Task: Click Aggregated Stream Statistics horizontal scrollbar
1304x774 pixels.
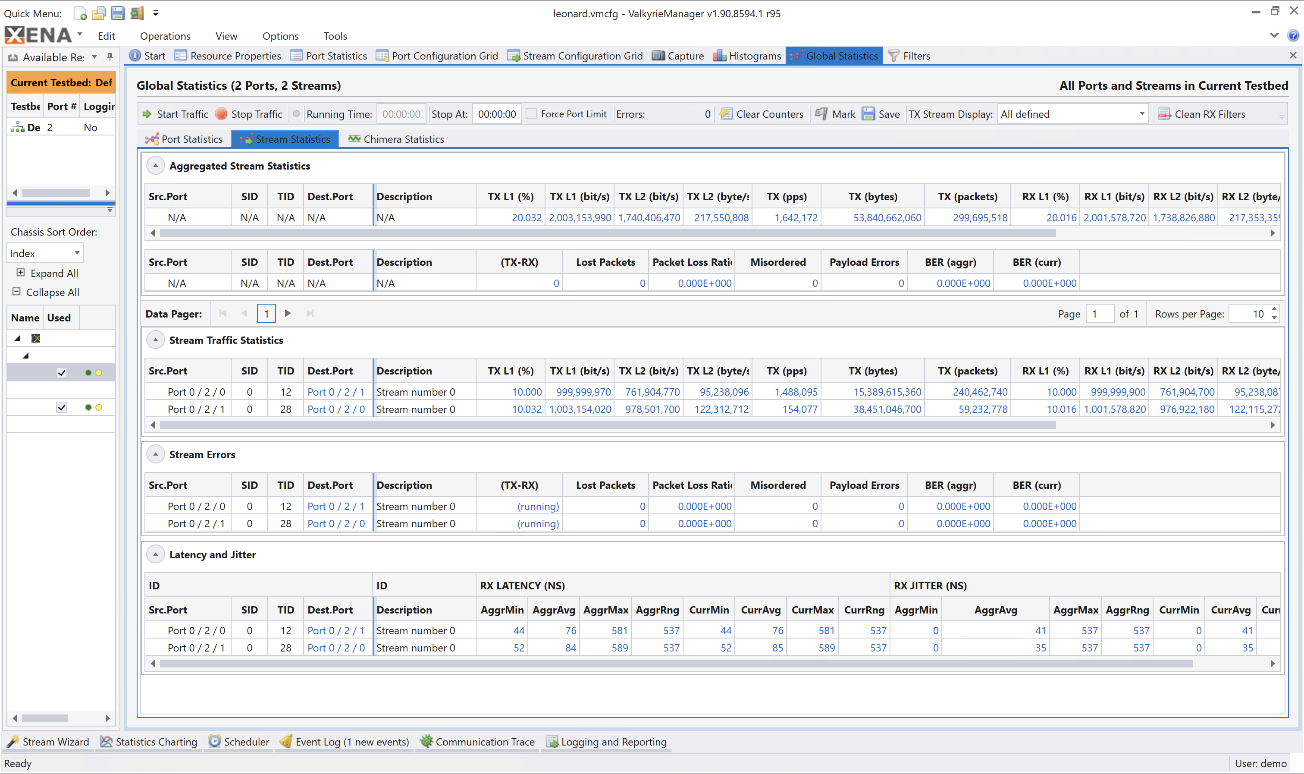Action: [x=608, y=233]
